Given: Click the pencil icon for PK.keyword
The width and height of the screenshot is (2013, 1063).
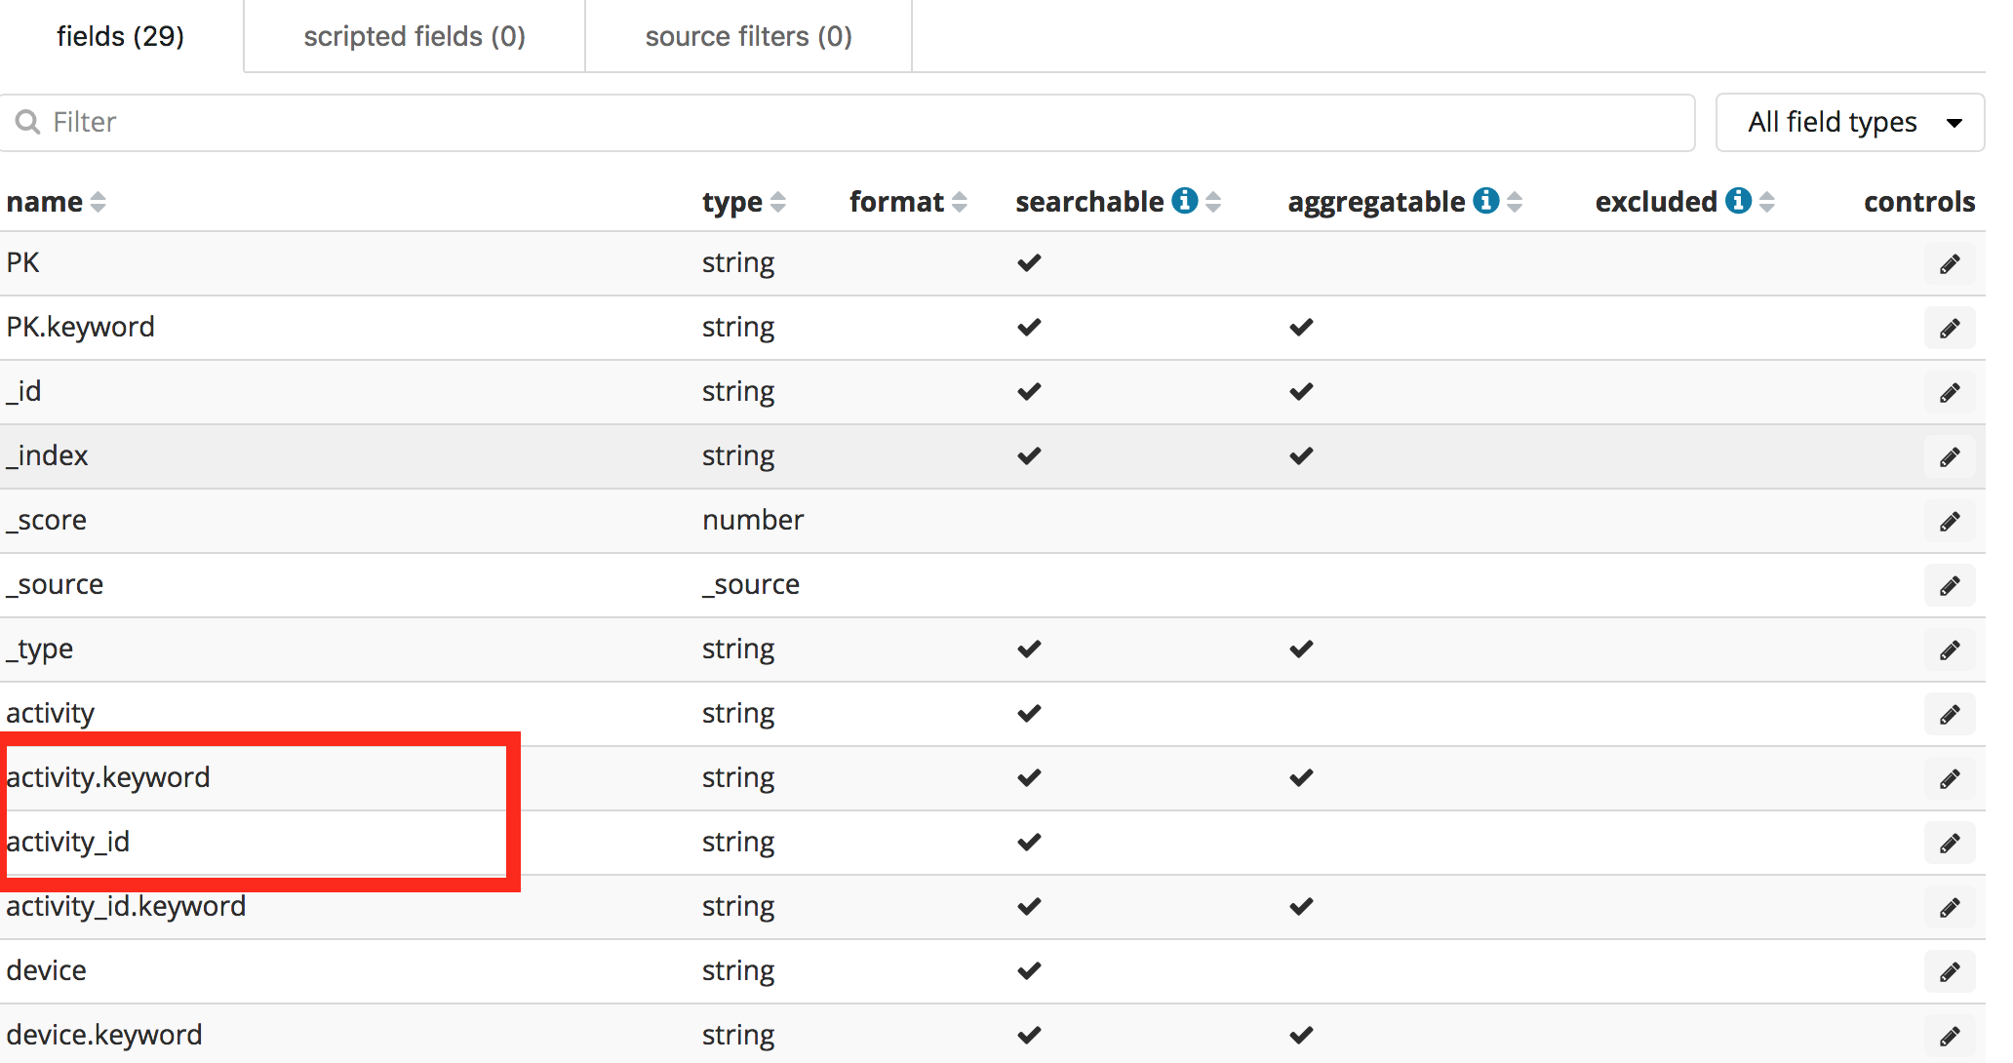Looking at the screenshot, I should (x=1949, y=329).
